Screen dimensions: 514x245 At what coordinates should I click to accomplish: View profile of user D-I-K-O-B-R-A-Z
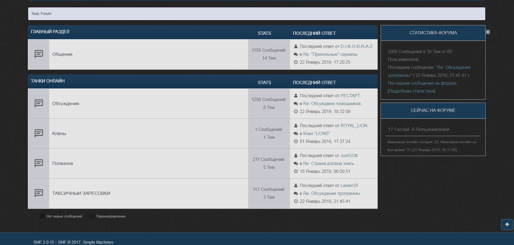point(356,46)
